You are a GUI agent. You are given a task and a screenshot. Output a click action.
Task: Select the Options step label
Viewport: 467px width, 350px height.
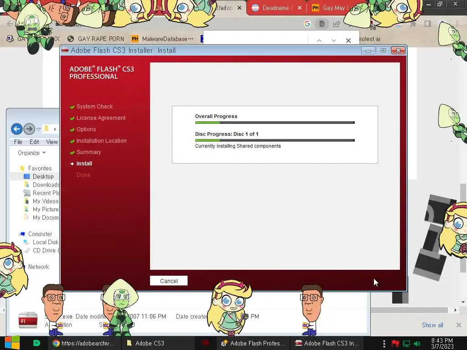(86, 129)
